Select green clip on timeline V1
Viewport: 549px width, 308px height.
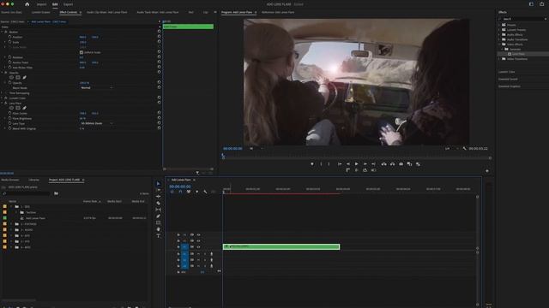tap(281, 247)
